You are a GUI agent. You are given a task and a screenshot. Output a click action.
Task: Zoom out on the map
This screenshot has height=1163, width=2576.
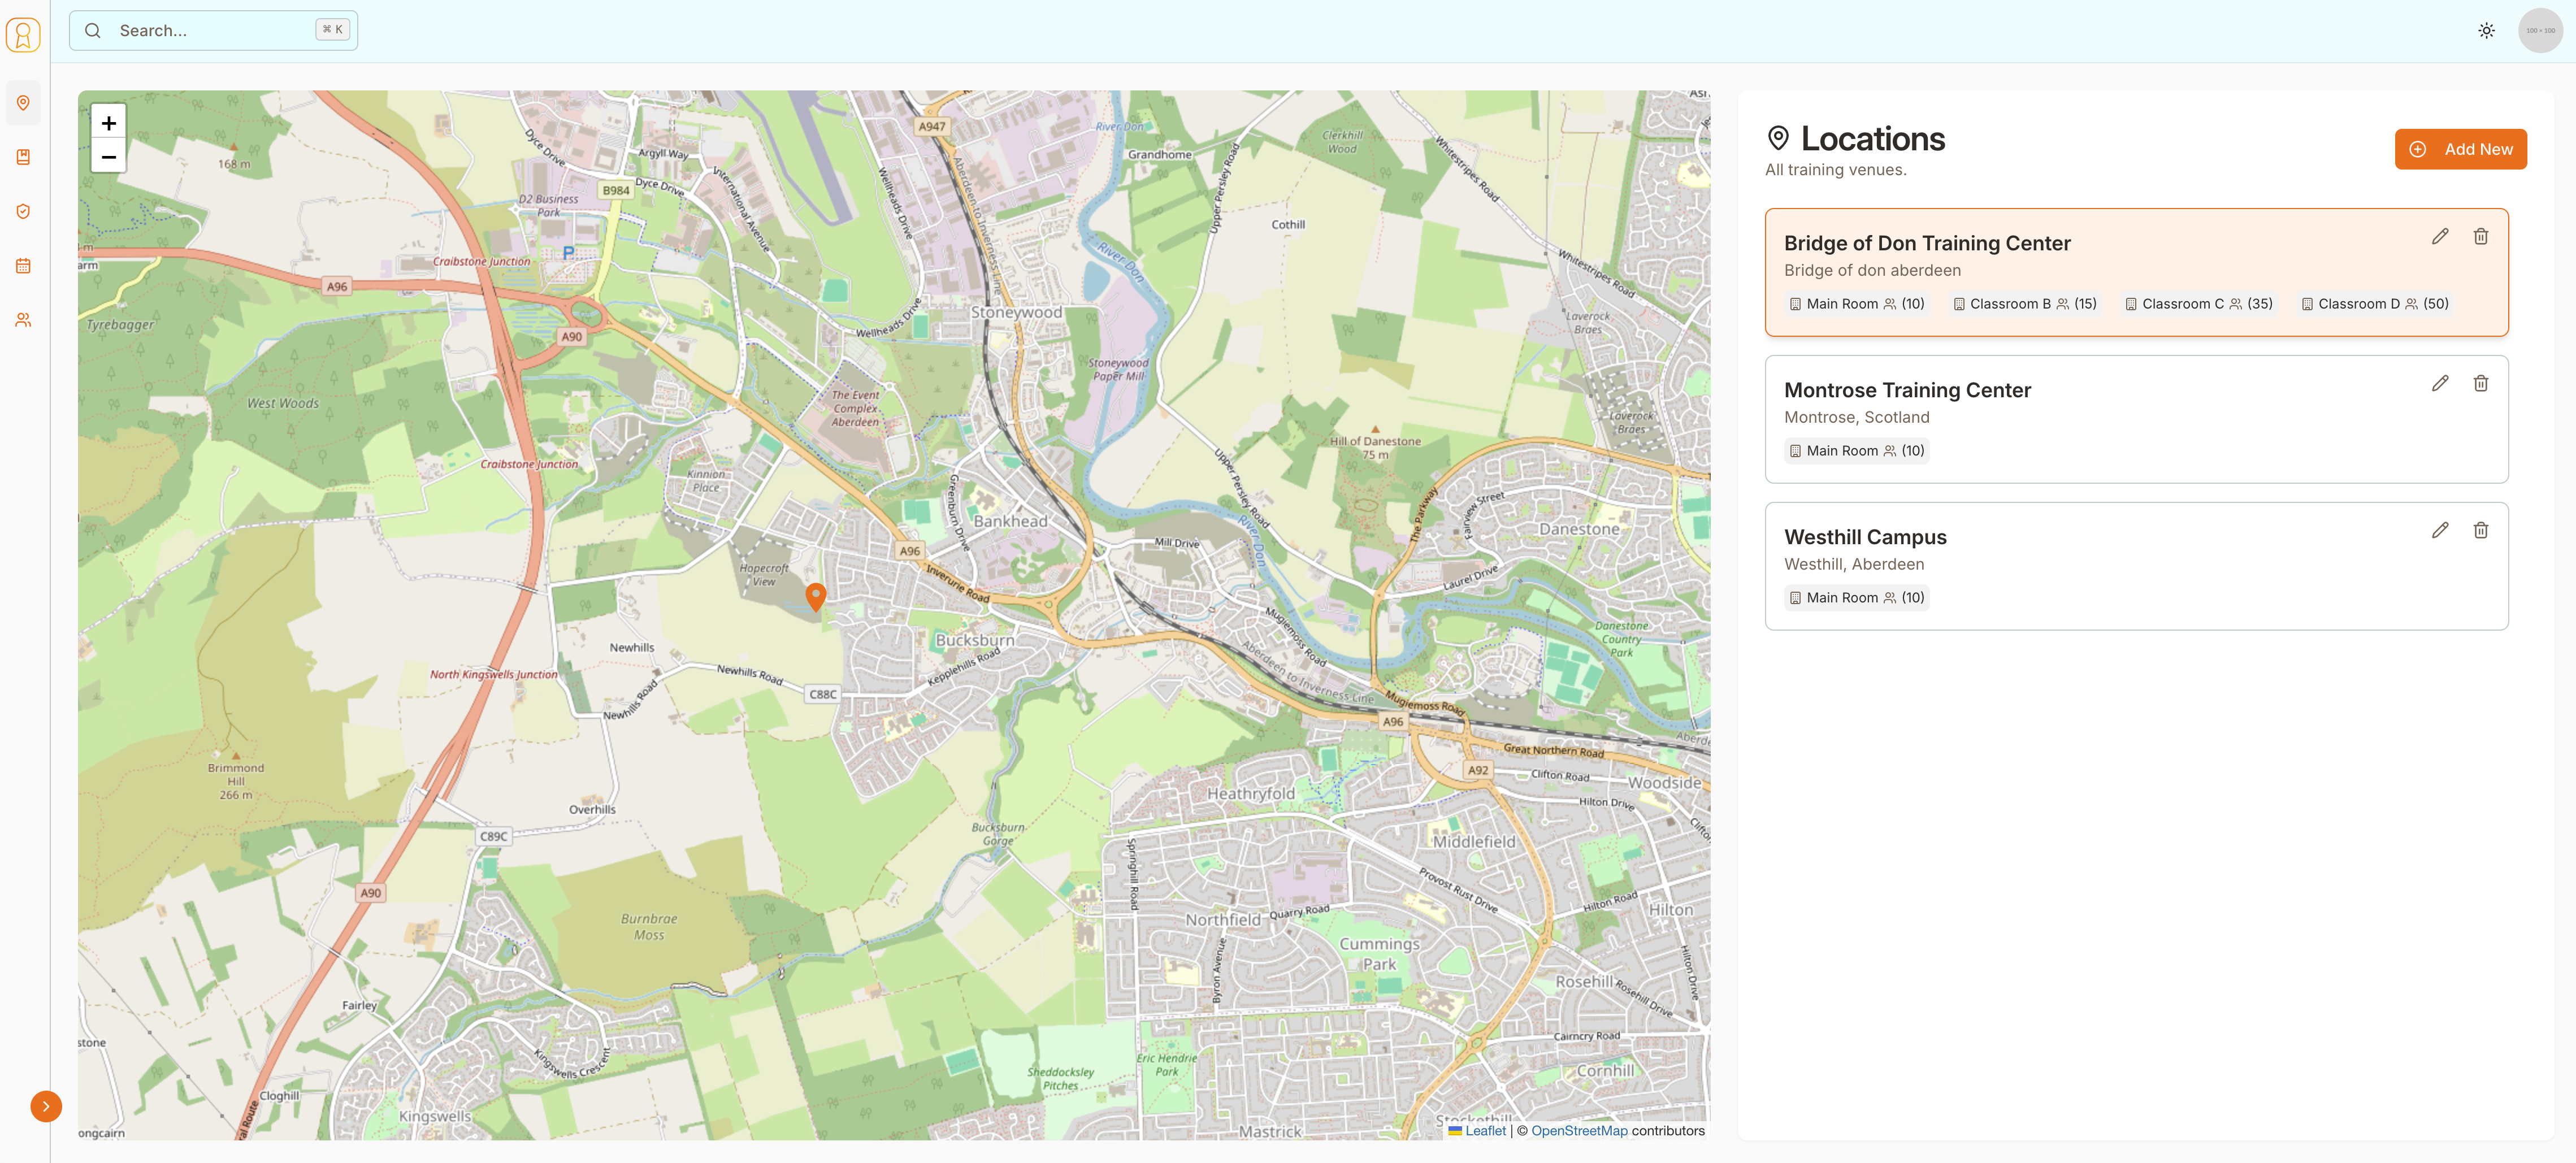(x=109, y=157)
